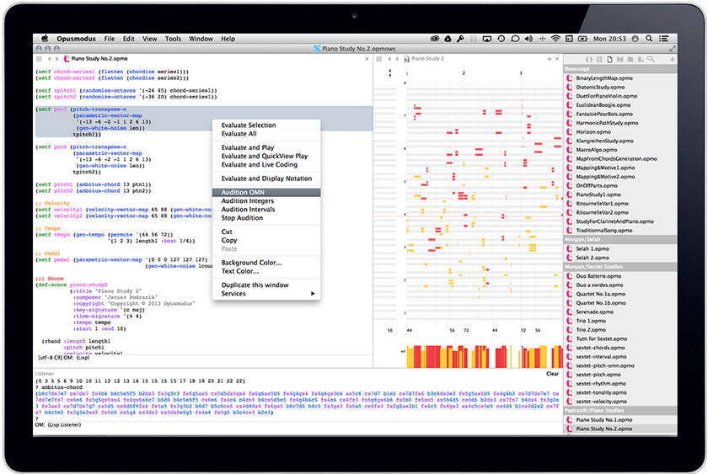The image size is (708, 474).
Task: Choose Evaluate and Display Notation
Action: [266, 178]
